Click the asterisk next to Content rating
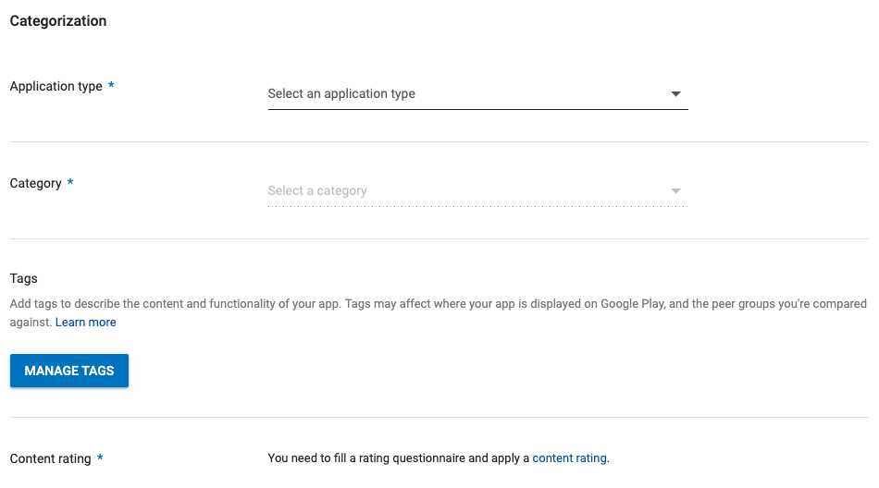Viewport: 879px width, 488px height. 100,459
